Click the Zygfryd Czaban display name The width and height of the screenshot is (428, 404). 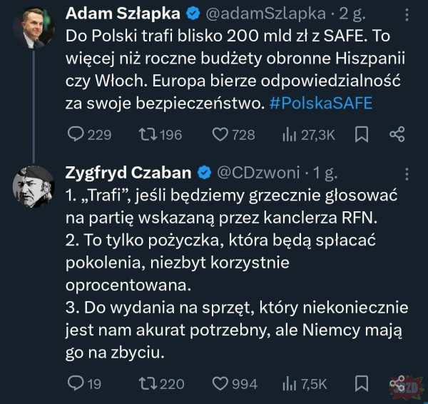tap(129, 173)
